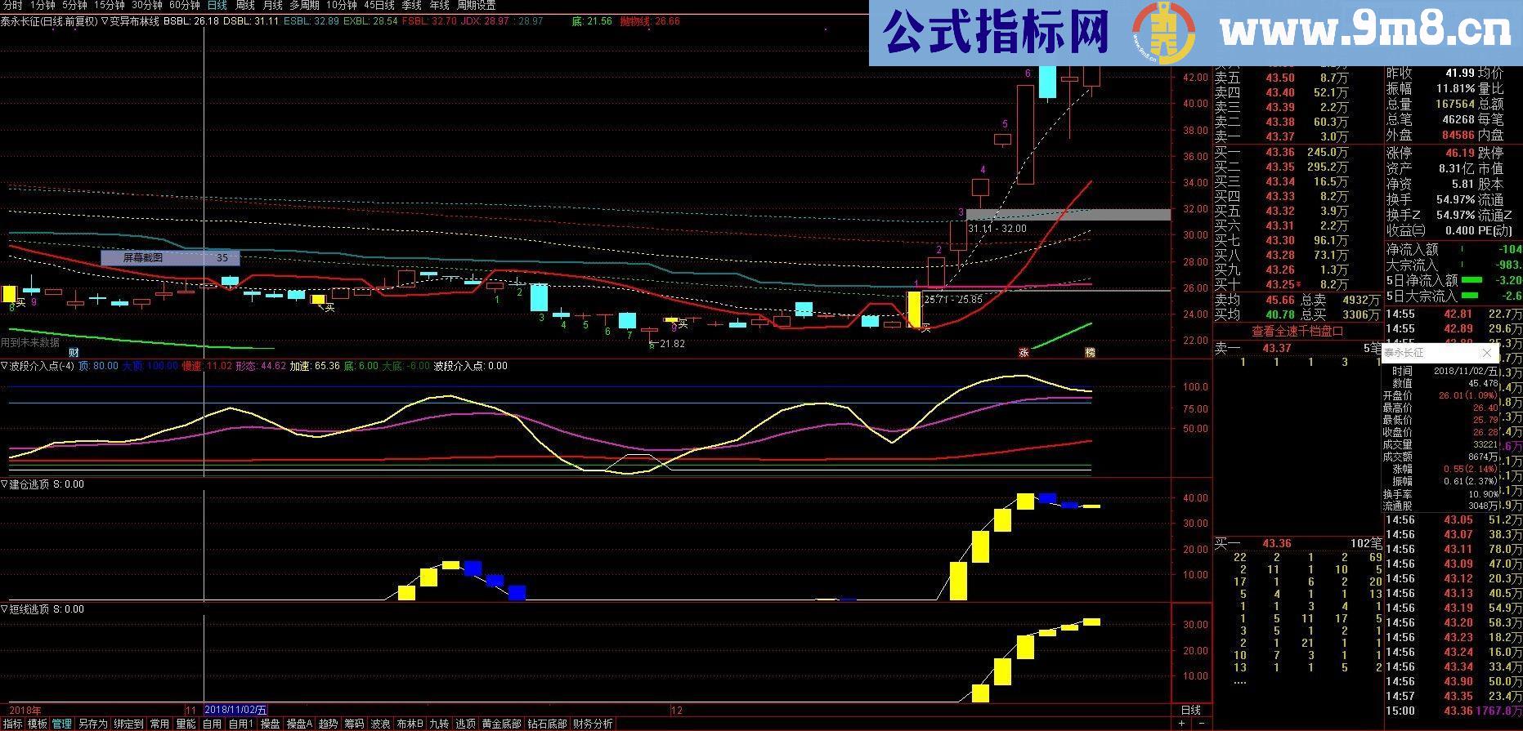This screenshot has height=731, width=1523.
Task: Click 另存为 save-as button
Action: [x=92, y=724]
